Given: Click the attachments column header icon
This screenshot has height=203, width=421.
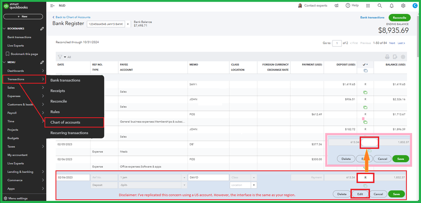Looking at the screenshot, I should click(365, 70).
